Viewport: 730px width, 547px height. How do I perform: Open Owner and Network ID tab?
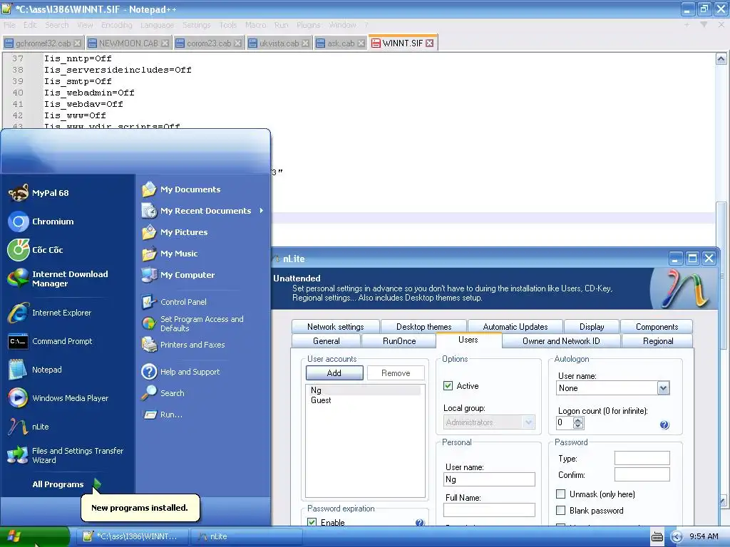click(561, 341)
